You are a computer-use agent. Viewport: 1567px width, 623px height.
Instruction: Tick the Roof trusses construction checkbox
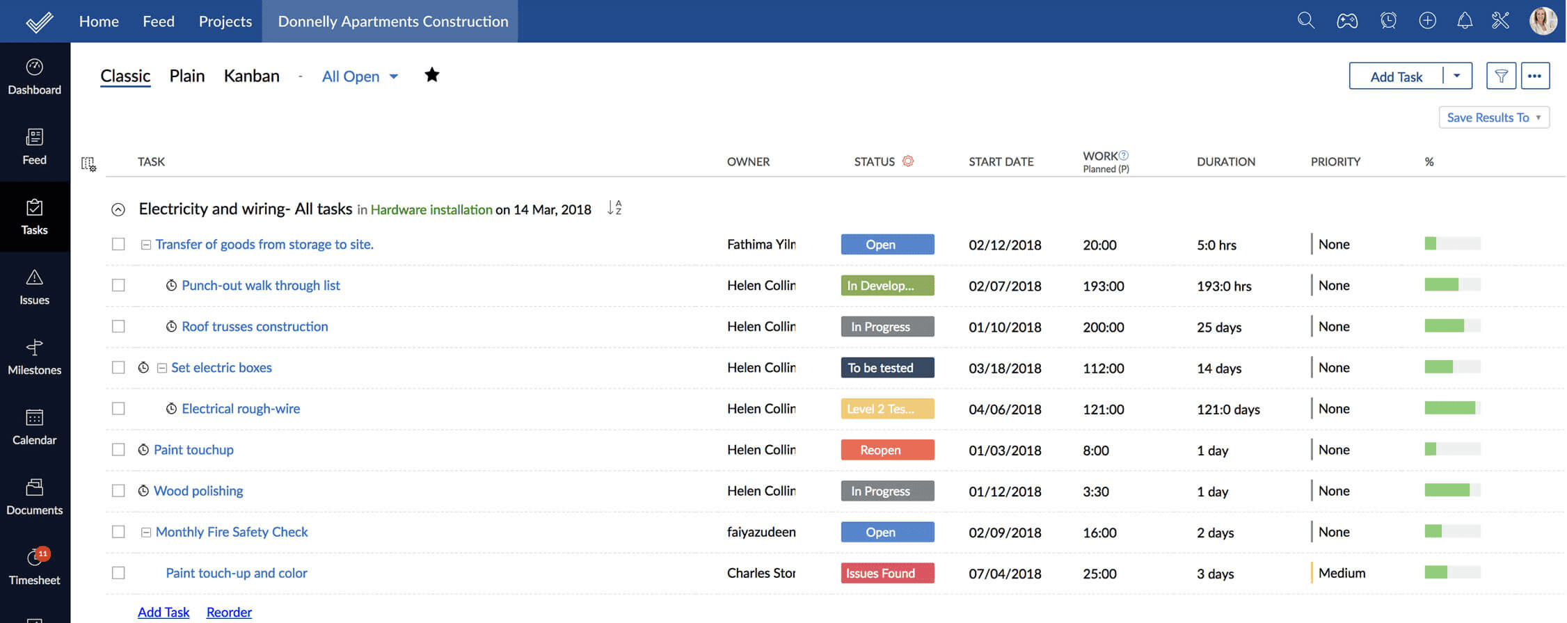click(x=118, y=327)
